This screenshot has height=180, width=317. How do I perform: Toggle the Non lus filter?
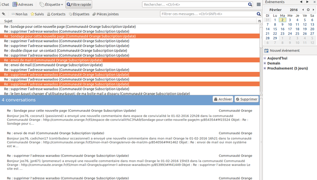[19, 14]
